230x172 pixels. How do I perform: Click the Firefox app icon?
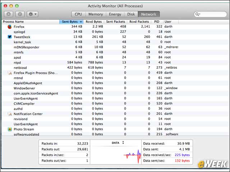pyautogui.click(x=10, y=27)
